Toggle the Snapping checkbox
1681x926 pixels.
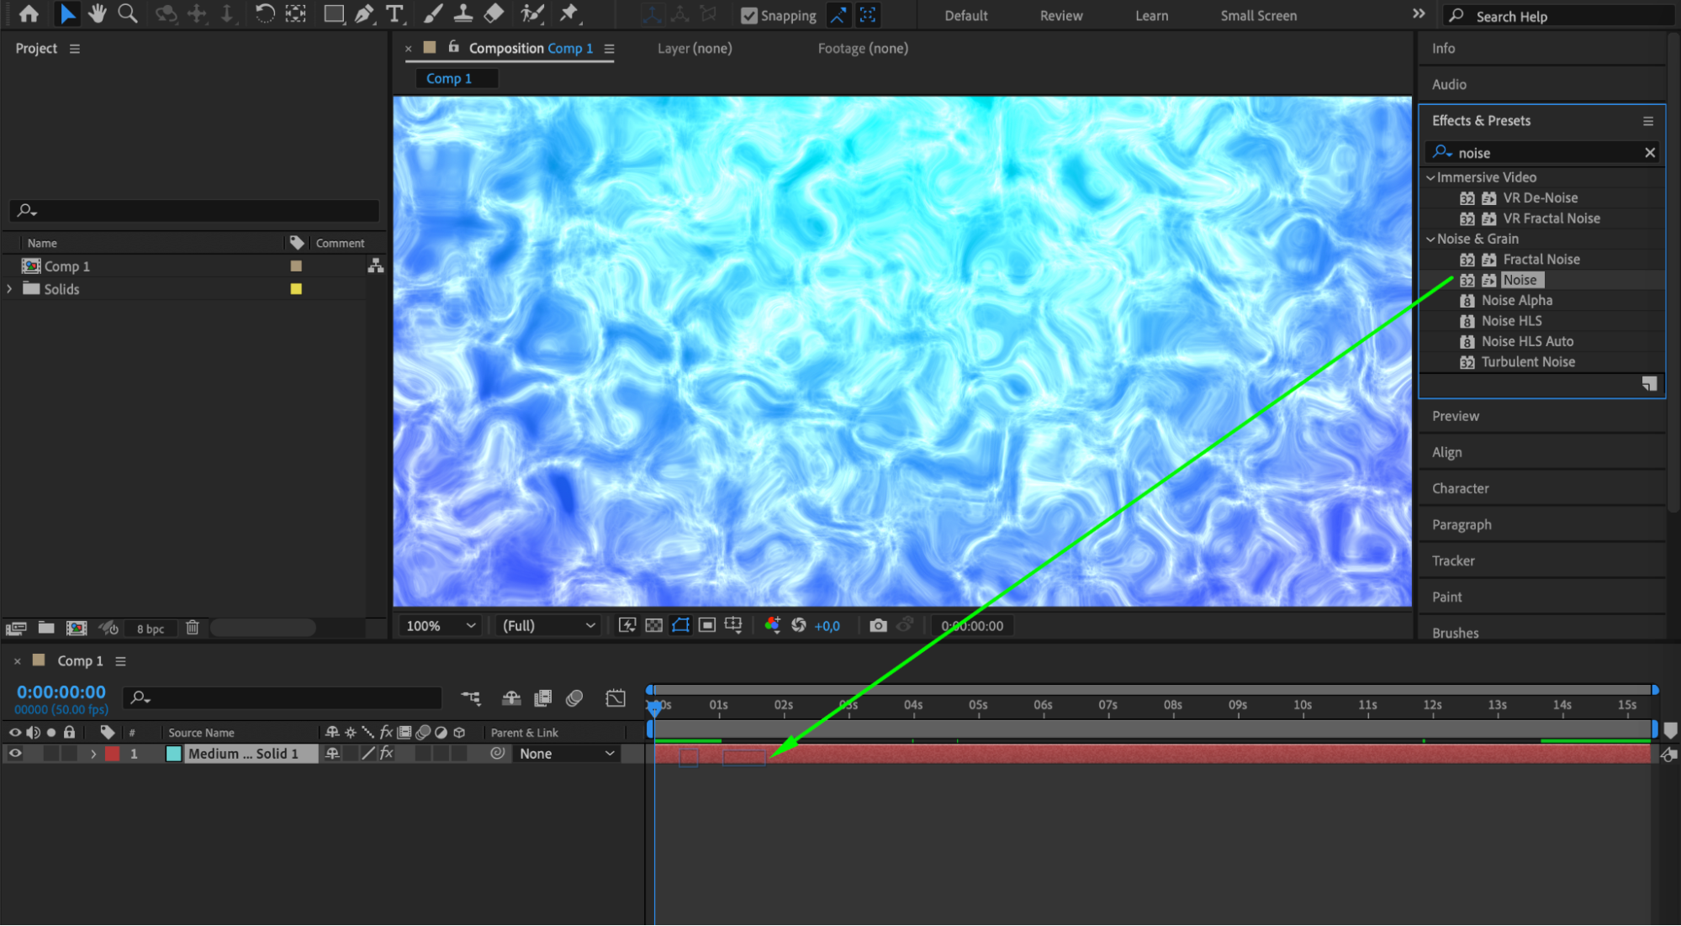click(x=749, y=15)
